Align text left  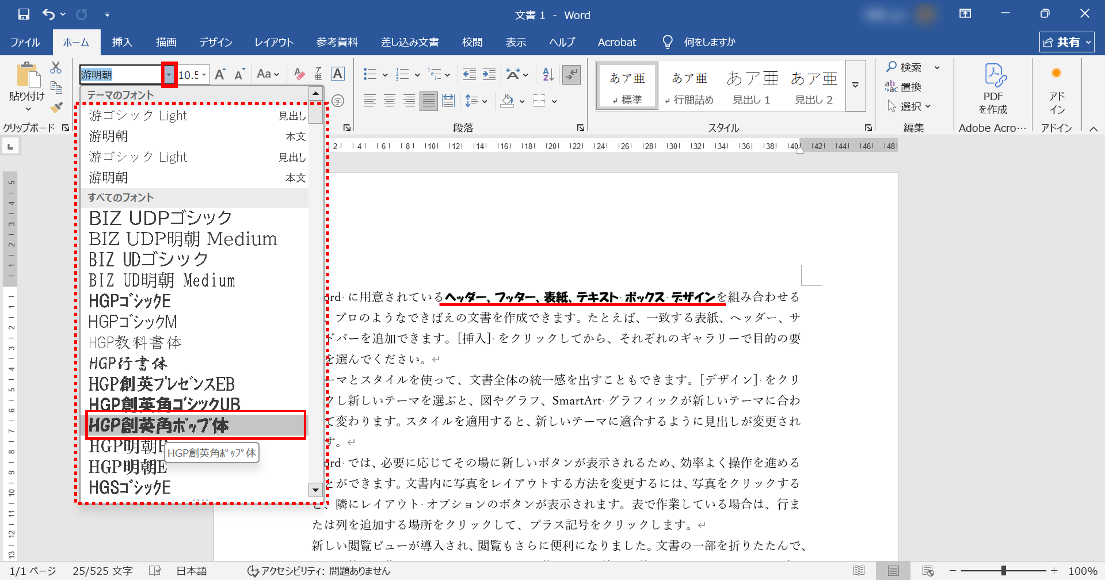coord(370,101)
